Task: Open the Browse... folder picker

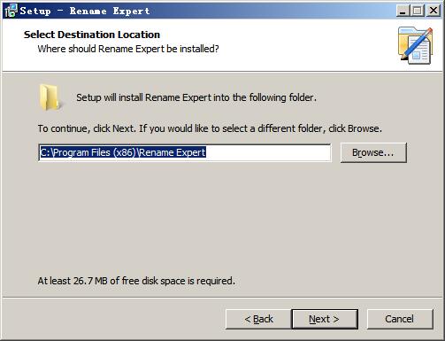Action: (373, 152)
